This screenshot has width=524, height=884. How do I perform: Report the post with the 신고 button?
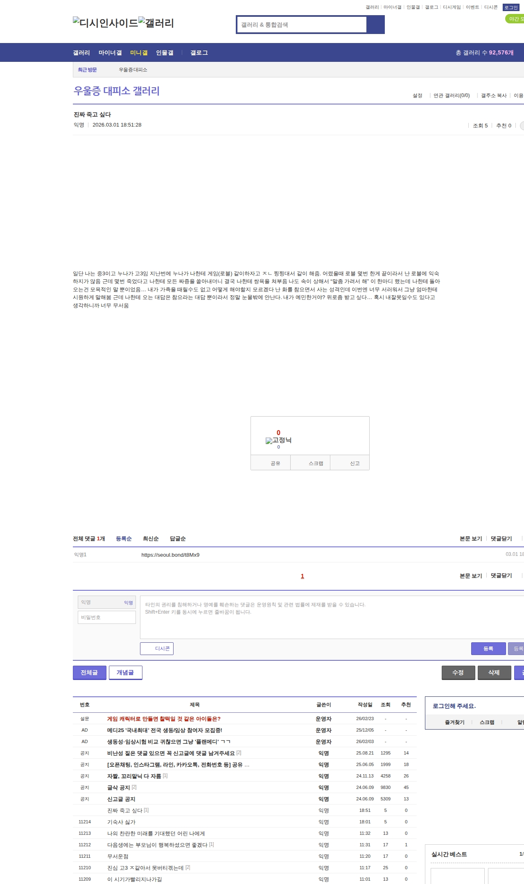[355, 463]
